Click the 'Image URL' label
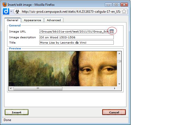183x125 pixels. (17, 32)
